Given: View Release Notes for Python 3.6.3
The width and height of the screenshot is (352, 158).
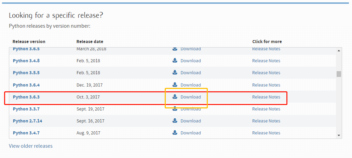Looking at the screenshot, I should (266, 97).
